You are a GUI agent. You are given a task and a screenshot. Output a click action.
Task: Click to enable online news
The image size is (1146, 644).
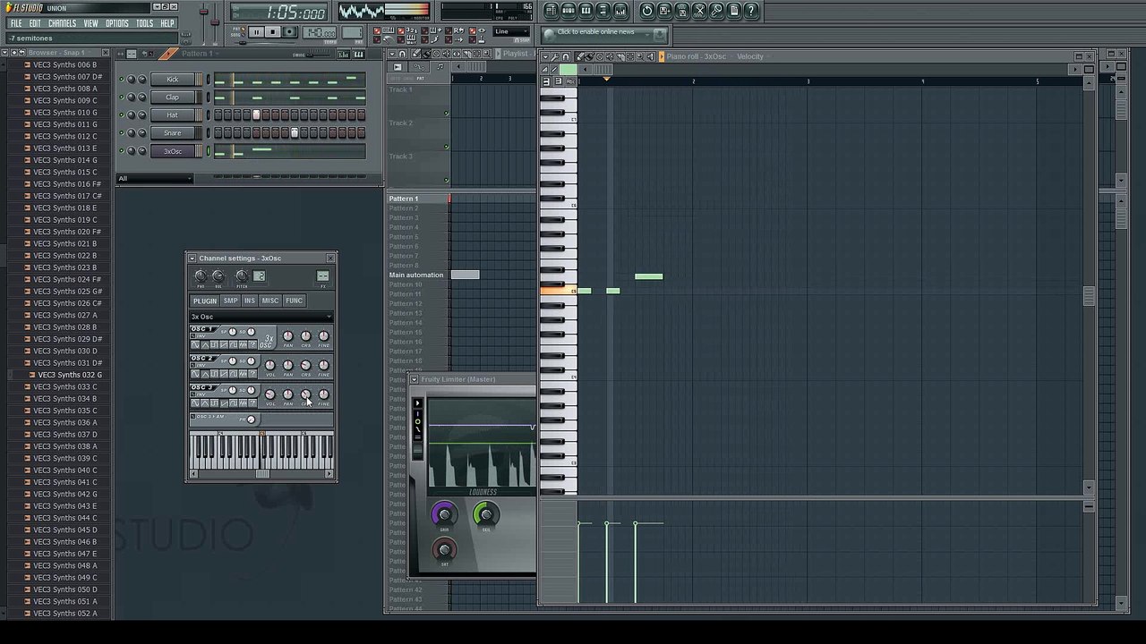tap(595, 32)
